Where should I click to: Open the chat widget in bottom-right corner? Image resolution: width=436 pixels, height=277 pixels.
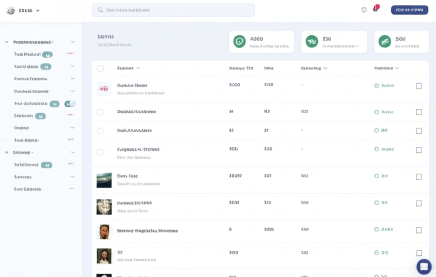pos(424,266)
